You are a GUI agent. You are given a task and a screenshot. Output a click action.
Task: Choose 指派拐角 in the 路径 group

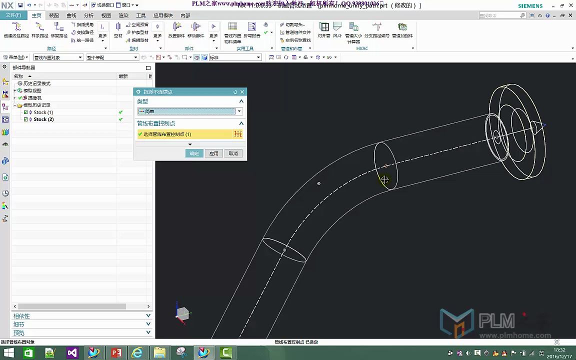point(82,24)
